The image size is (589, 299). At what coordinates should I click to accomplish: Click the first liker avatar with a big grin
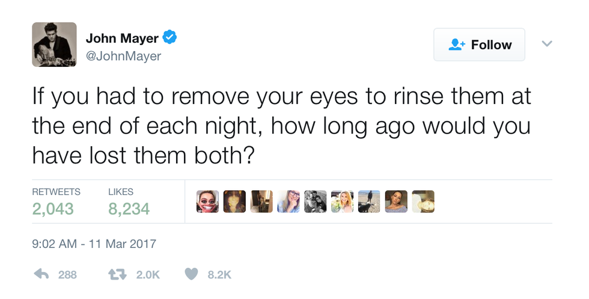pyautogui.click(x=207, y=202)
